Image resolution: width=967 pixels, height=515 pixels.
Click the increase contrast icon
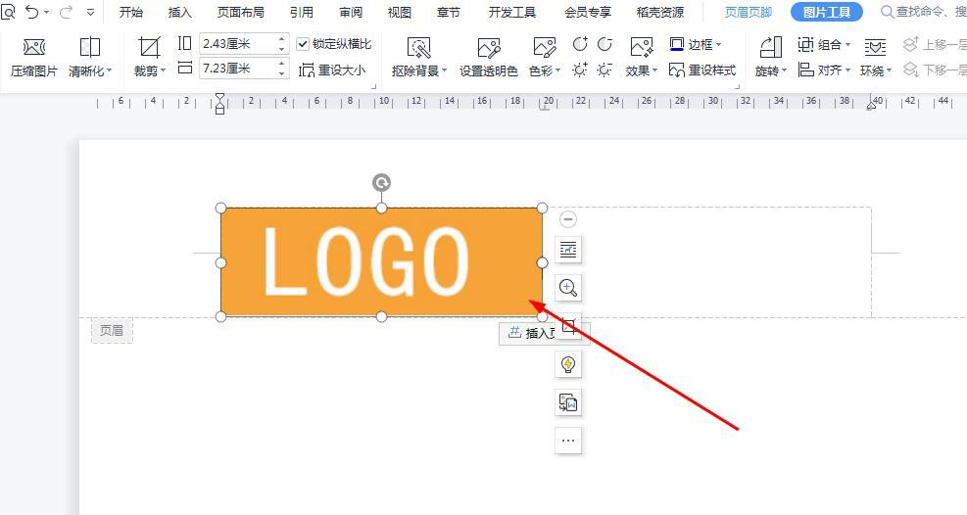[x=580, y=44]
